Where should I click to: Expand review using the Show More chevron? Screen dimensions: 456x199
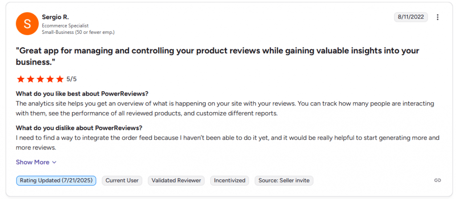[54, 162]
